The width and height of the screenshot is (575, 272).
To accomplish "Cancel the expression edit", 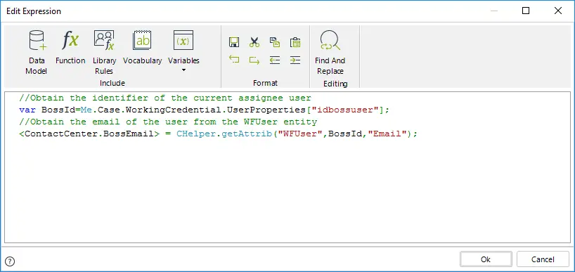I will pyautogui.click(x=543, y=259).
